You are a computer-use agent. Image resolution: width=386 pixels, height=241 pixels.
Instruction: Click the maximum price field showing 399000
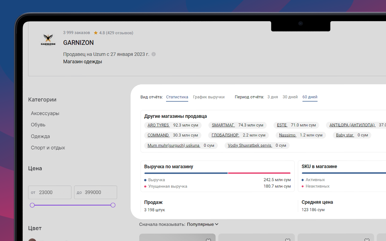tap(96, 192)
